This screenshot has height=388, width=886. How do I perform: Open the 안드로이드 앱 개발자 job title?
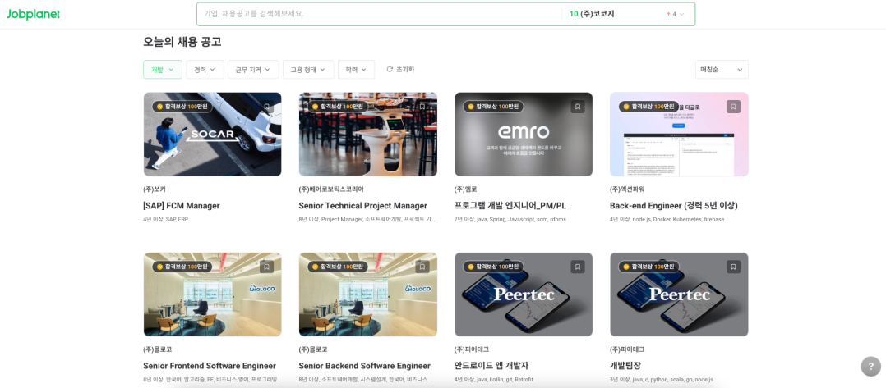point(491,366)
